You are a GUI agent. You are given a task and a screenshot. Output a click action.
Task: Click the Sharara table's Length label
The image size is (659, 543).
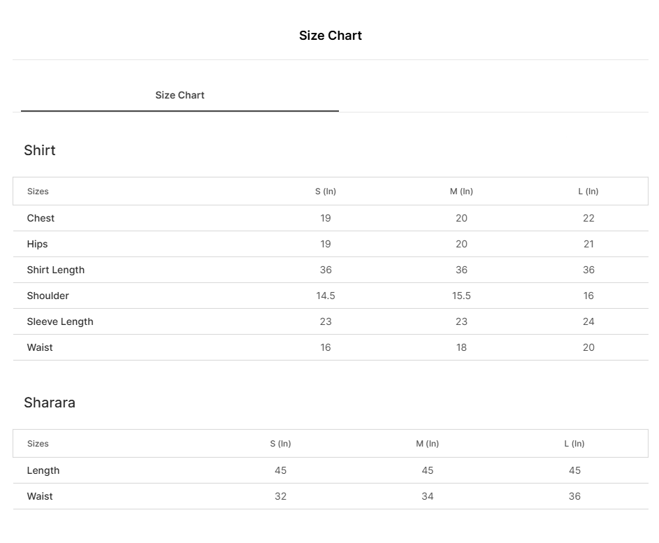pyautogui.click(x=43, y=470)
